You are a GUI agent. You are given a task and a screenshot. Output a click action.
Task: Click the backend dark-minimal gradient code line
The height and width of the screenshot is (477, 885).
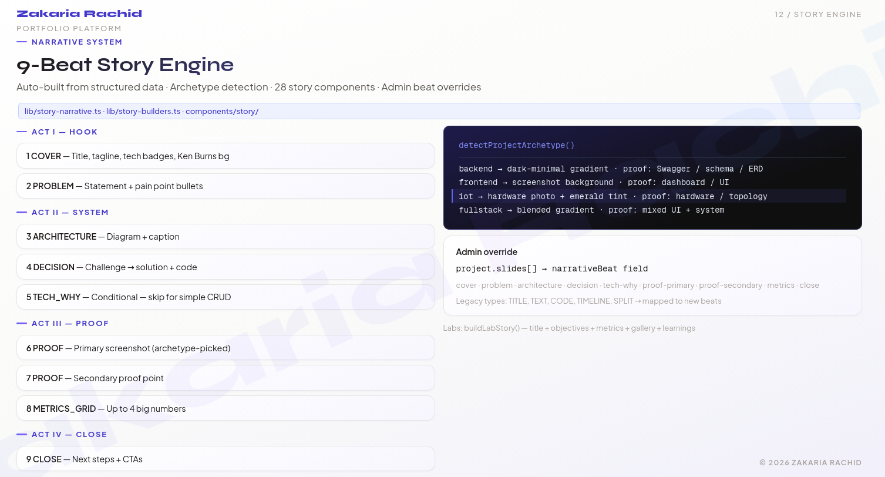(x=611, y=169)
